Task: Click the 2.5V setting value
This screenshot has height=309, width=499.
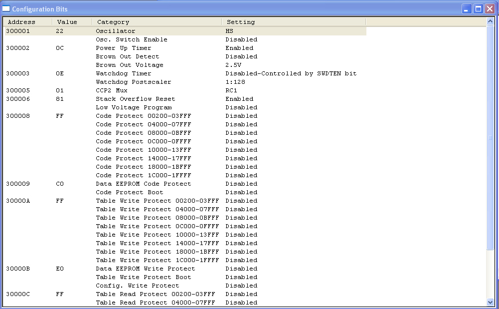Action: click(233, 65)
